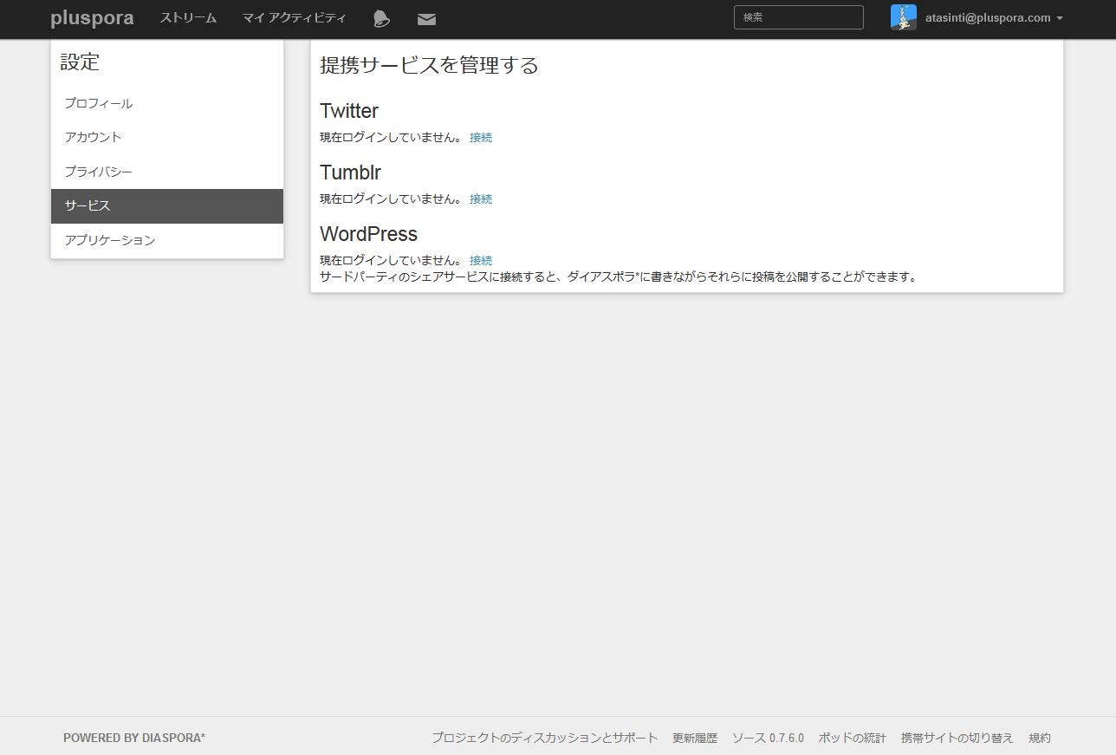
Task: Select プライバシー in settings sidebar
Action: (167, 172)
